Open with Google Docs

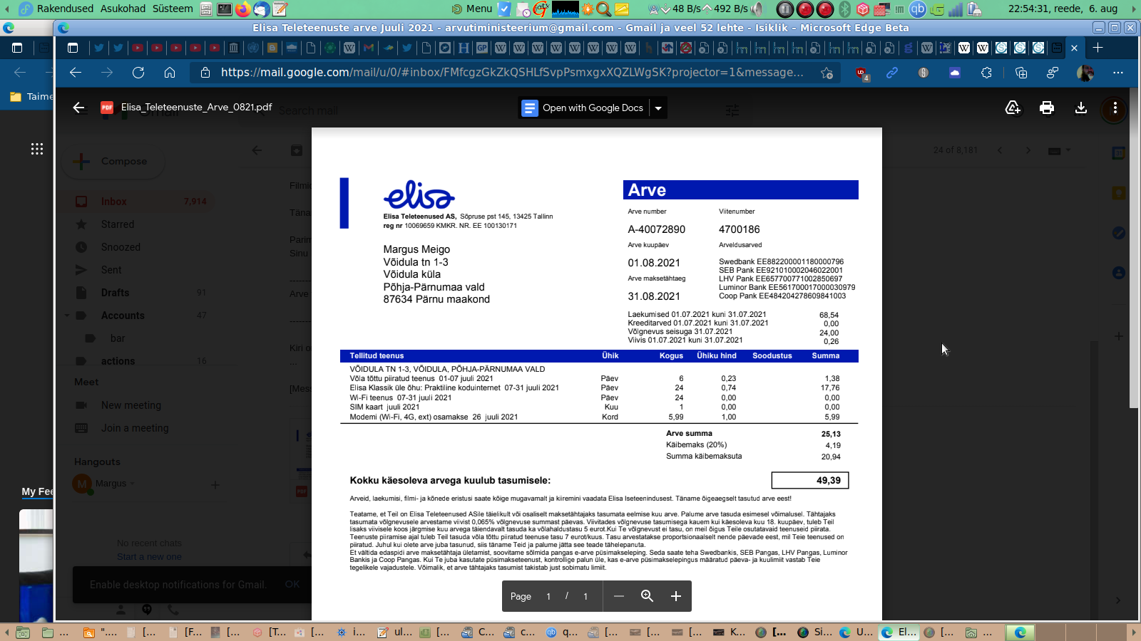pyautogui.click(x=584, y=108)
